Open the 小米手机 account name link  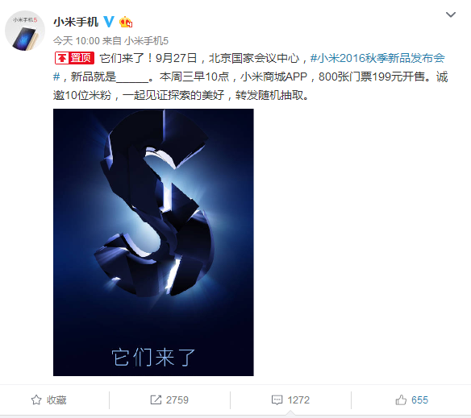(76, 22)
